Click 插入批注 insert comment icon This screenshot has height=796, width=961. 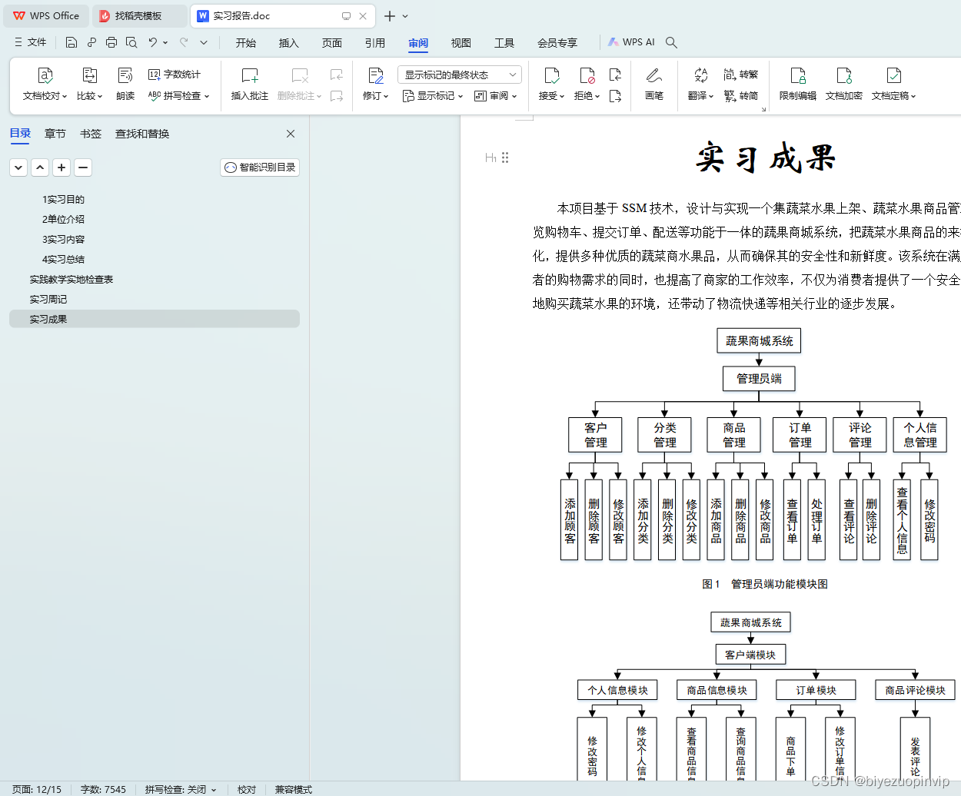(x=250, y=85)
